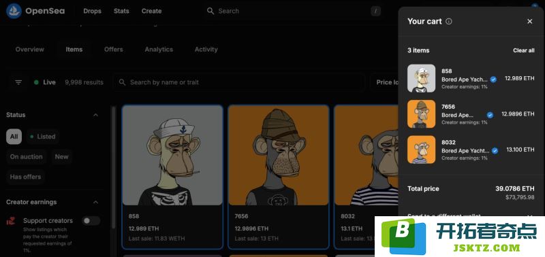Click the 858 item name in grid
The width and height of the screenshot is (545, 257).
click(x=134, y=216)
